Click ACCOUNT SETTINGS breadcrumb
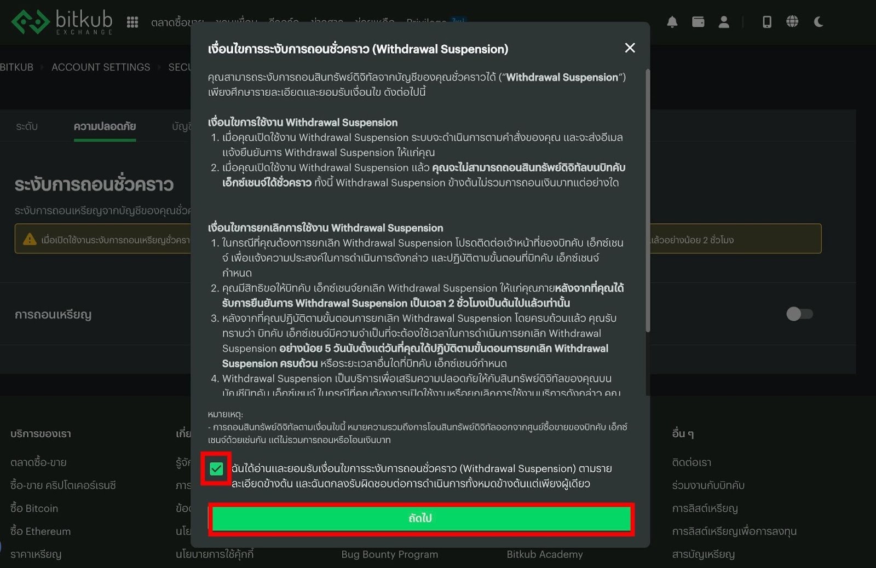Screen dimensions: 876x568 tap(101, 67)
